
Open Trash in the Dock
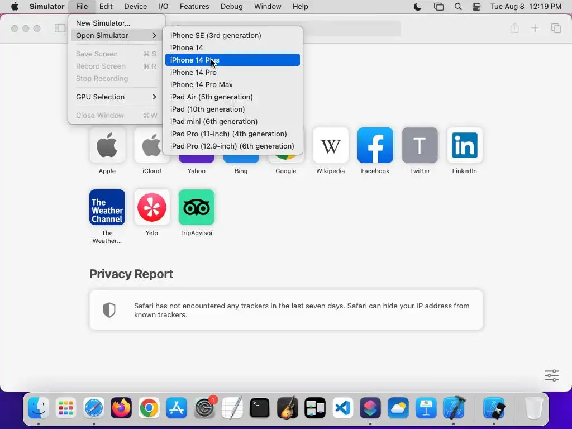point(534,407)
